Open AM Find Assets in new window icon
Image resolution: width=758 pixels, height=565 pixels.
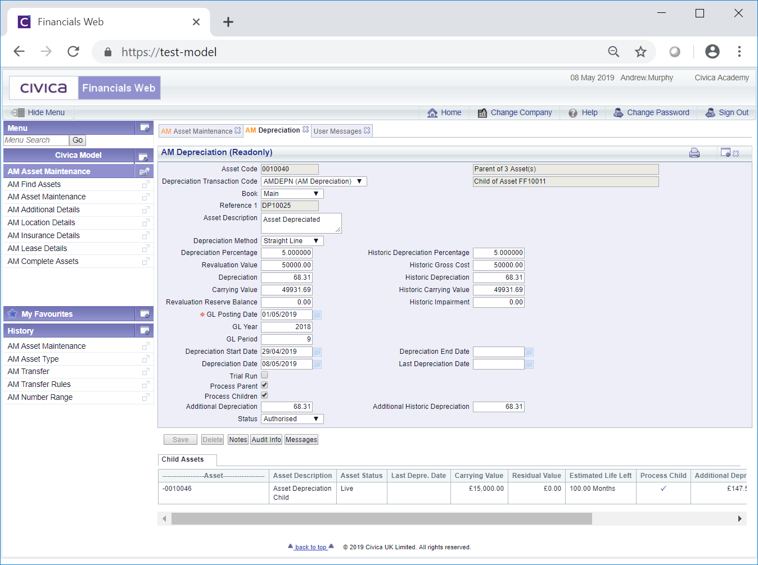[146, 185]
